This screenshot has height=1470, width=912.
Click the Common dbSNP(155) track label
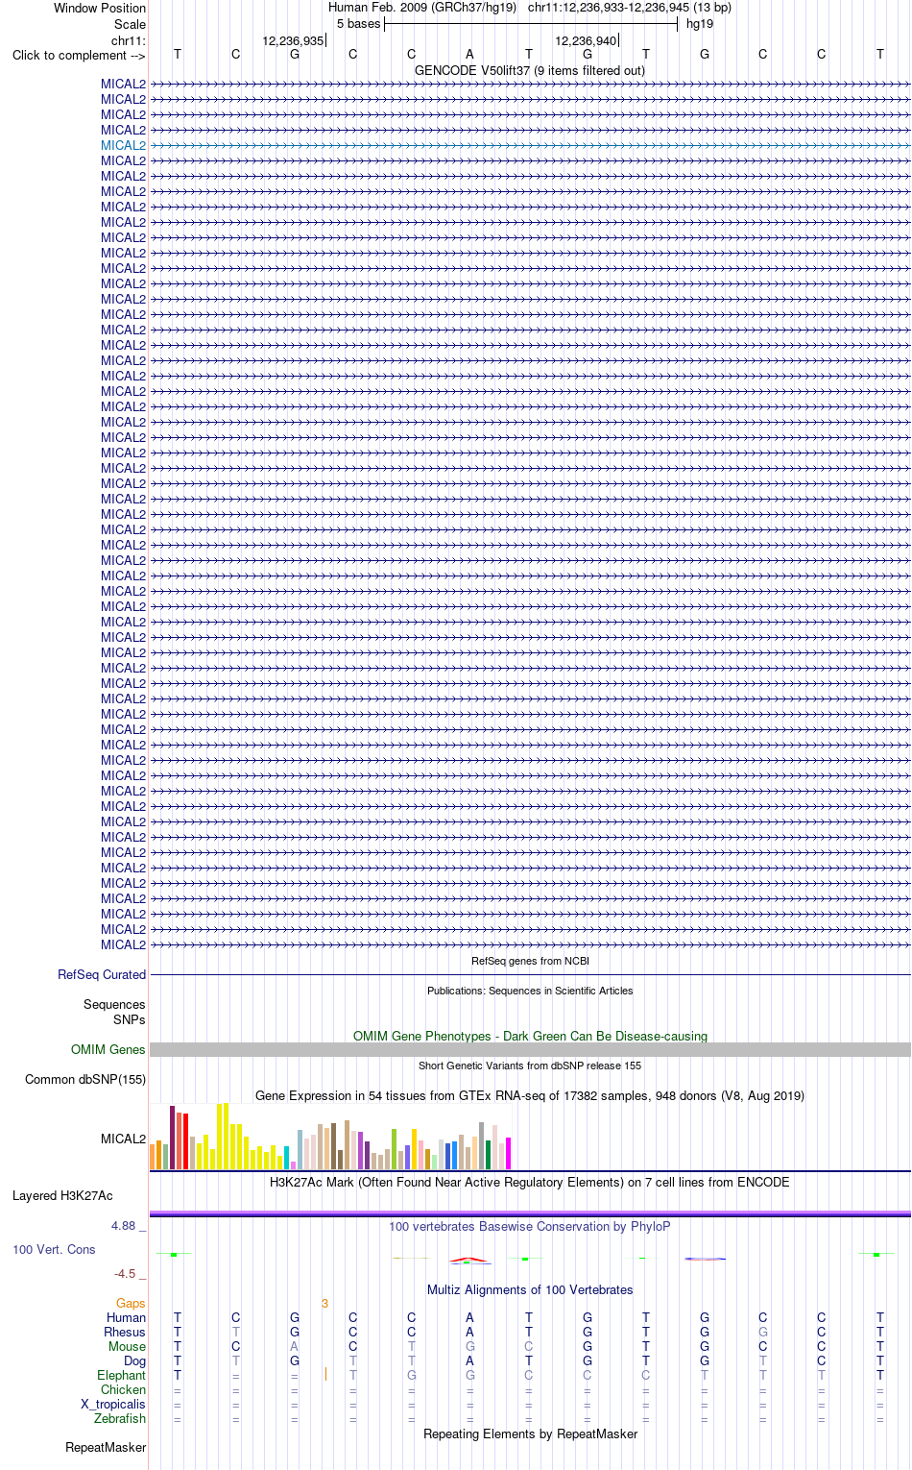pos(85,1079)
